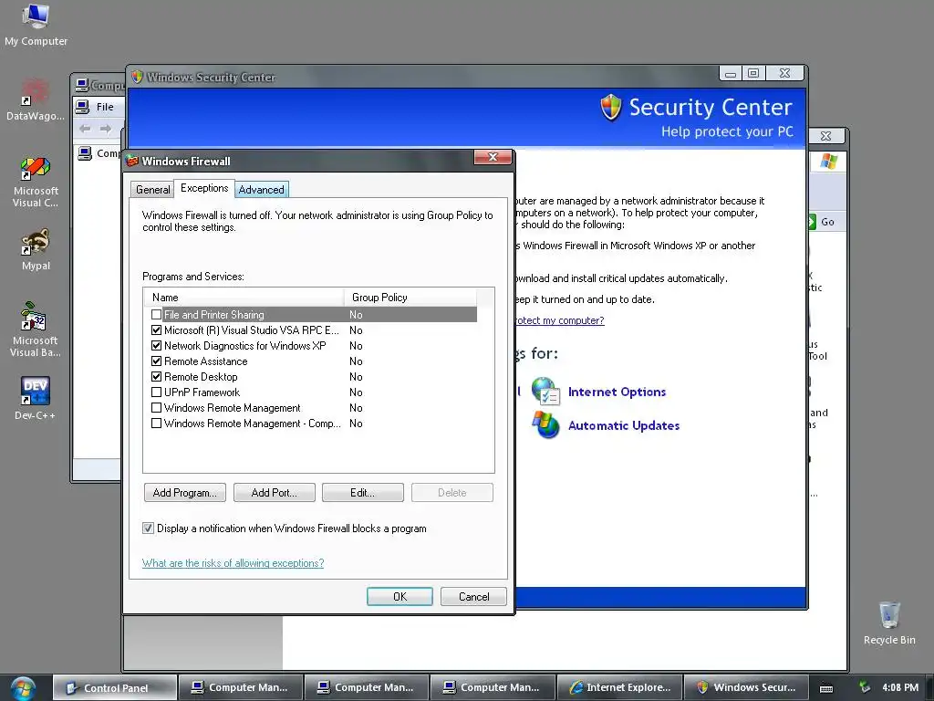Click Security Center shield icon in header
This screenshot has width=934, height=701.
[x=610, y=108]
